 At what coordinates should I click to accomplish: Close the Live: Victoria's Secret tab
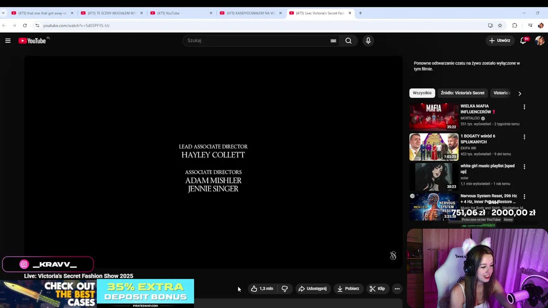(350, 13)
